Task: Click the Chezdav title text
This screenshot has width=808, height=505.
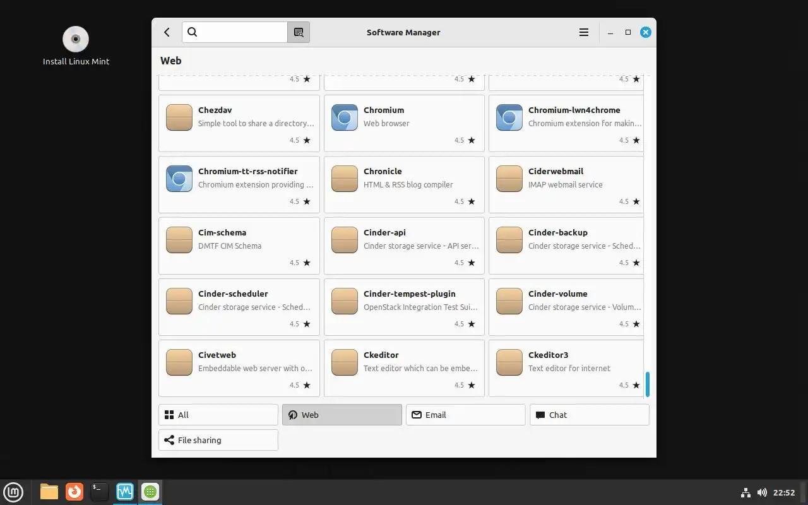Action: tap(215, 110)
